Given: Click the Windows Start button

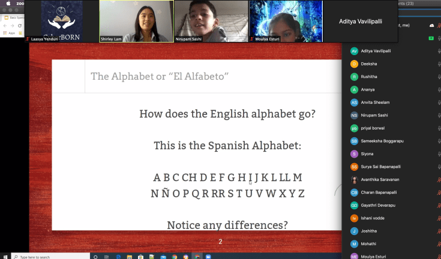Looking at the screenshot, I should [6, 256].
